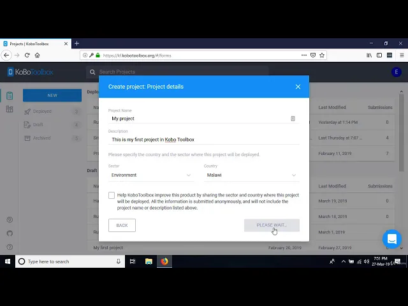The height and width of the screenshot is (306, 408).
Task: Click the search magnifier icon
Action: pos(92,72)
